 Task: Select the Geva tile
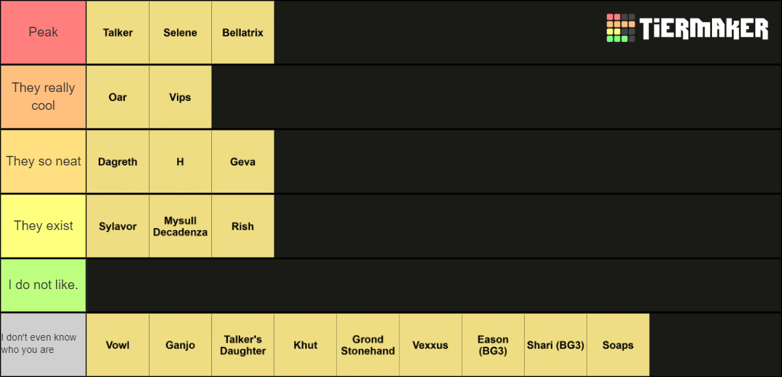(x=243, y=162)
